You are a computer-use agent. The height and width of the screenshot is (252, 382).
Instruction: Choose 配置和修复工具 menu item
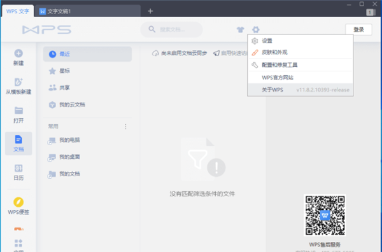pos(300,65)
